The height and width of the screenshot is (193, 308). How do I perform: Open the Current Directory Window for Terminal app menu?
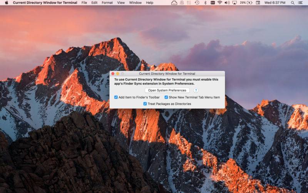[45, 3]
